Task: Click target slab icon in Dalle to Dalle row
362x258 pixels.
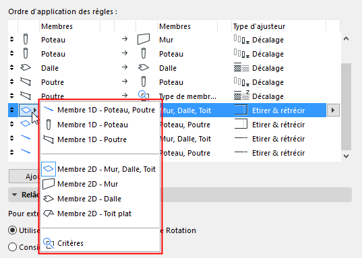Action: (x=144, y=67)
